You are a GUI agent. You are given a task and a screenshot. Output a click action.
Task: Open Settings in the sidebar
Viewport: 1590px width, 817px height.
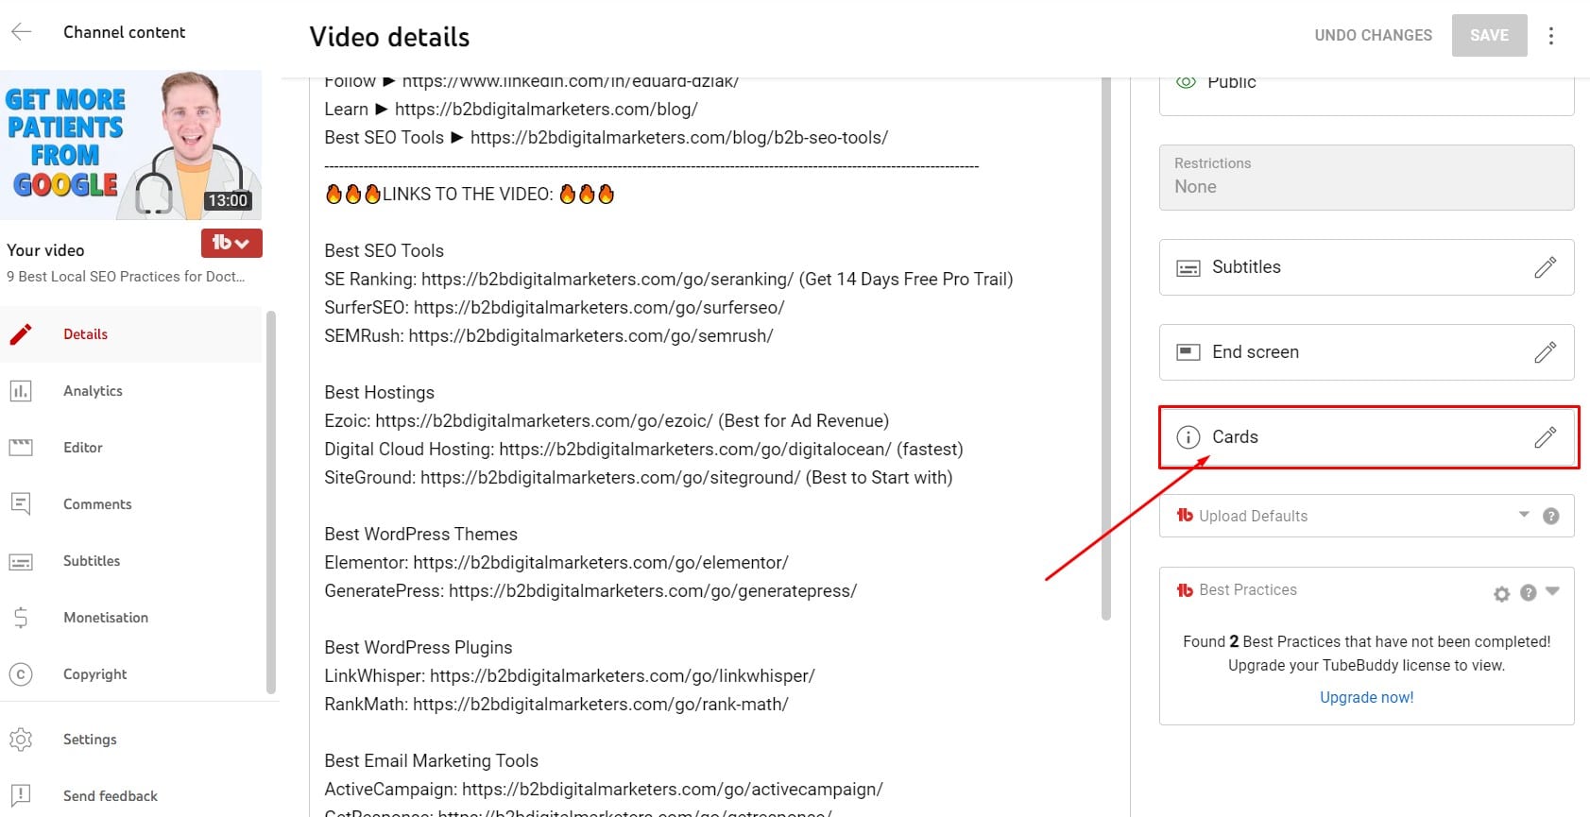coord(131,740)
